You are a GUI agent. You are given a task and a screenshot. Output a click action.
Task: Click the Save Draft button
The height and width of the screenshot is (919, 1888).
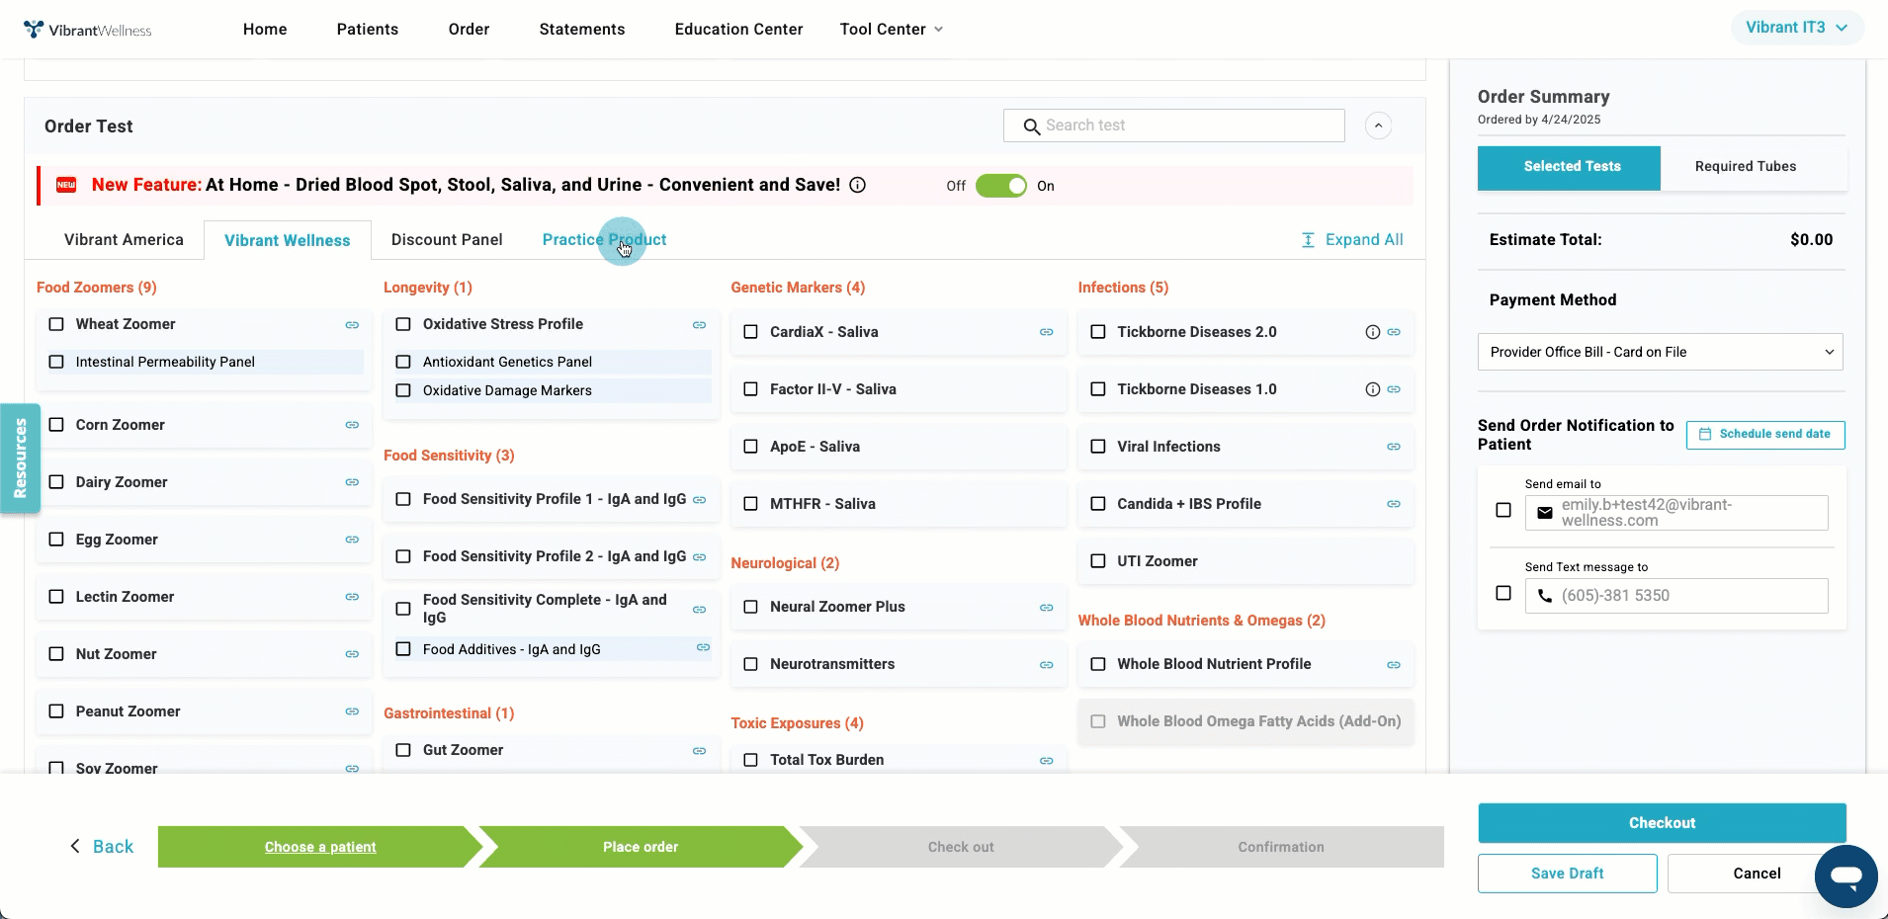point(1567,874)
